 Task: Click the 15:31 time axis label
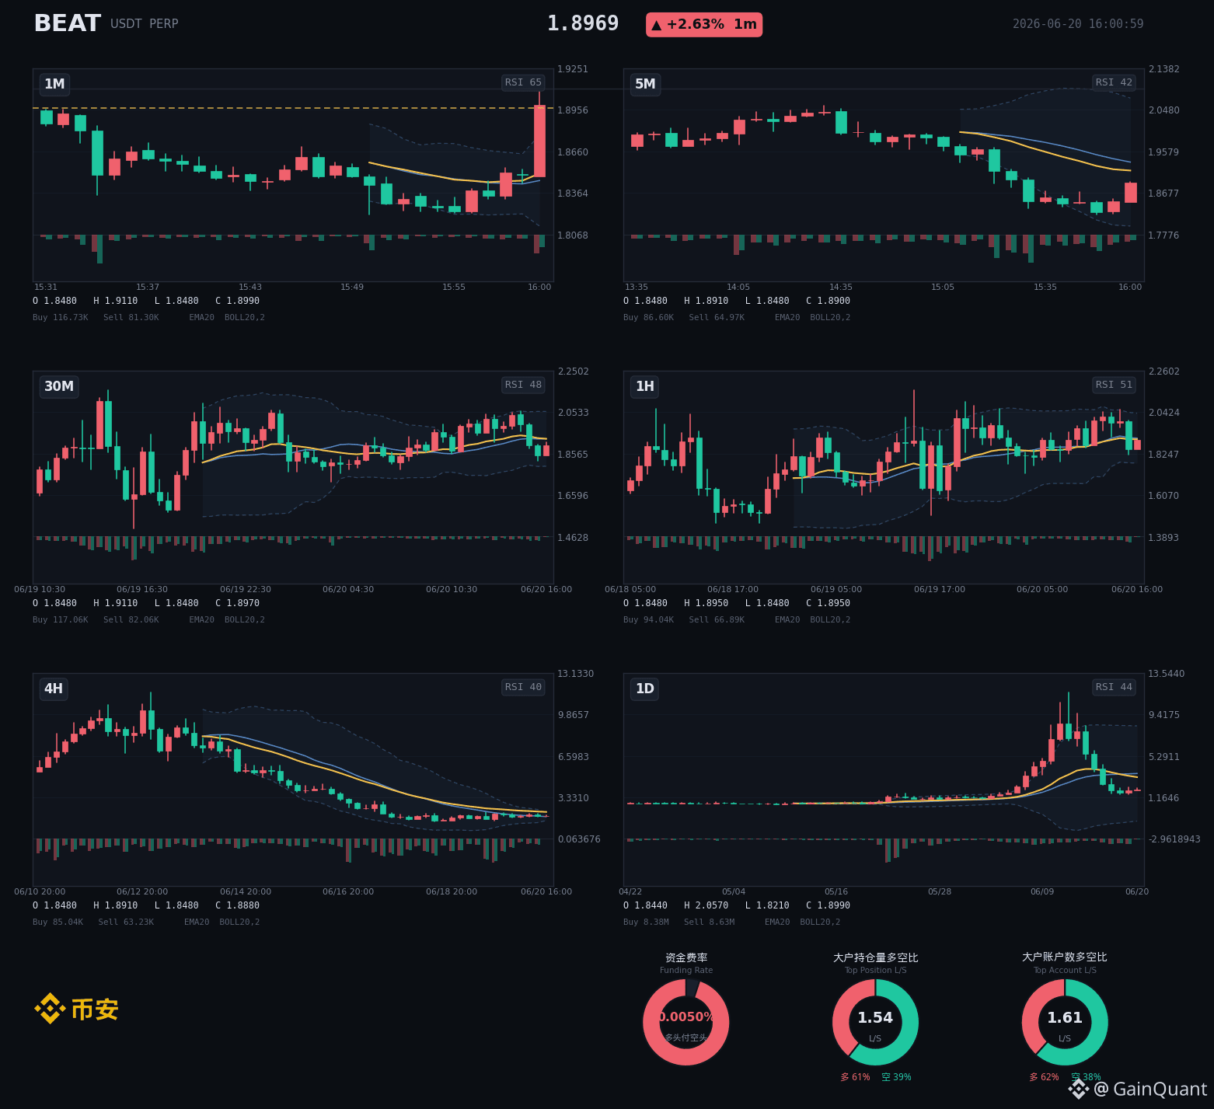46,287
